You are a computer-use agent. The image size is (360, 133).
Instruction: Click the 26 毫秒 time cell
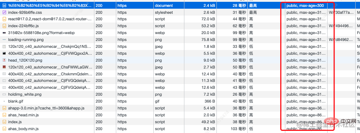point(239,94)
